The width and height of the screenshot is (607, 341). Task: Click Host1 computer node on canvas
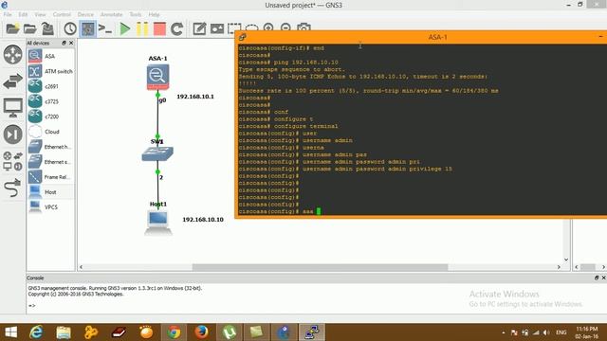pyautogui.click(x=158, y=223)
